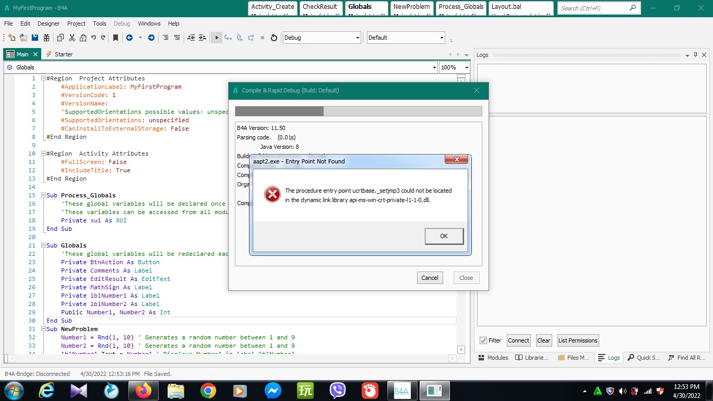
Task: Open the back navigation history dropdown arrow
Action: 140,38
